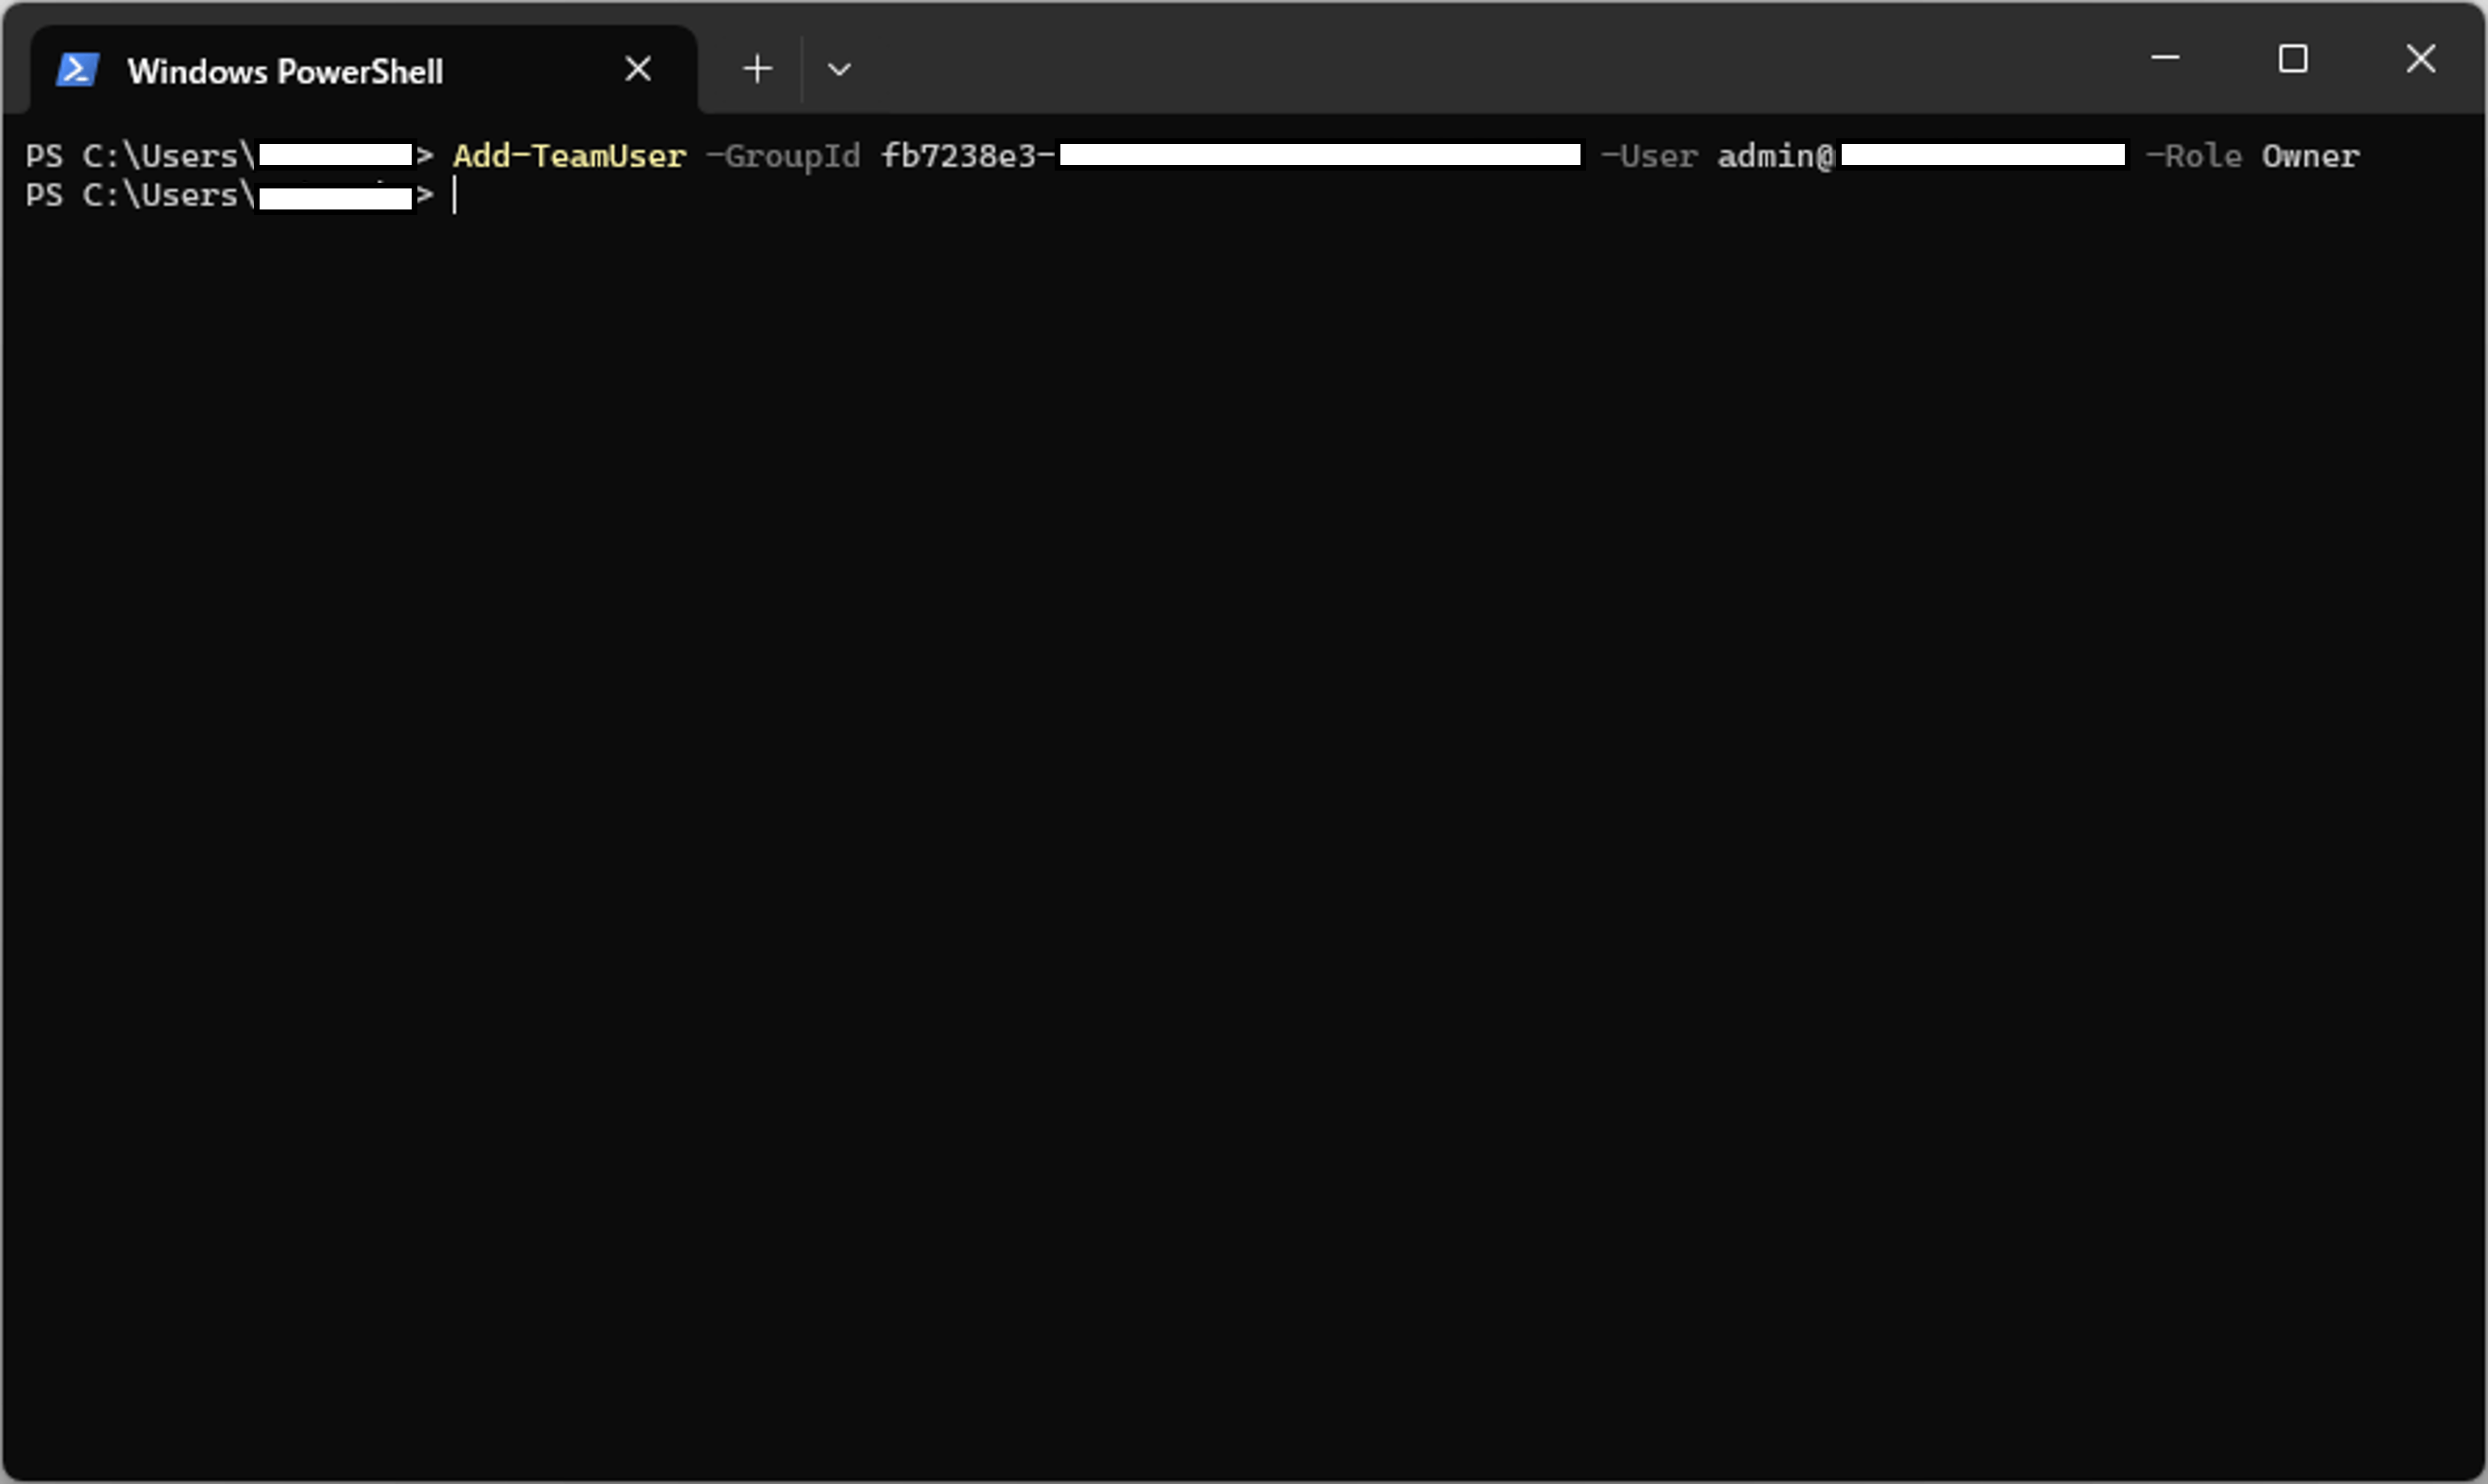Click the Add-TeamUser command text
2488x1484 pixels.
coord(570,156)
